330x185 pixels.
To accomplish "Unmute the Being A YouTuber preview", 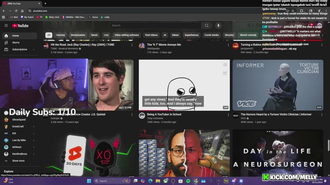I will pyautogui.click(x=225, y=65).
